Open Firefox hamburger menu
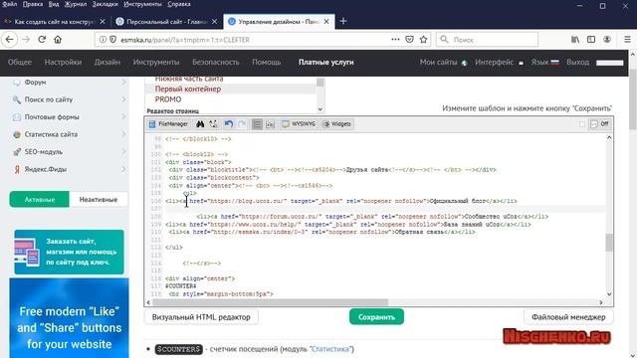Image resolution: width=637 pixels, height=358 pixels. 627,40
